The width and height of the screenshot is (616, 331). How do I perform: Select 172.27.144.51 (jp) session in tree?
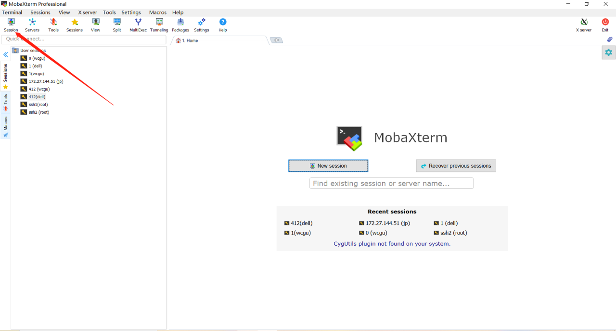point(42,81)
